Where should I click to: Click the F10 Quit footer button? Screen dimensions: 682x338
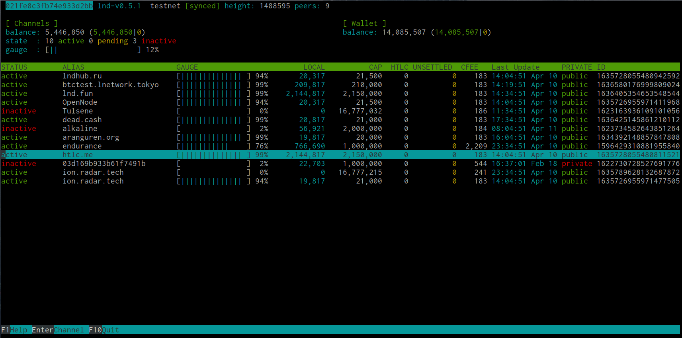104,330
